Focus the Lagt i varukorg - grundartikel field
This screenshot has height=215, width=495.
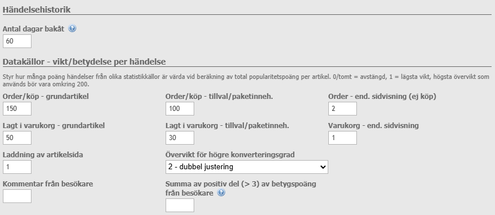[17, 138]
